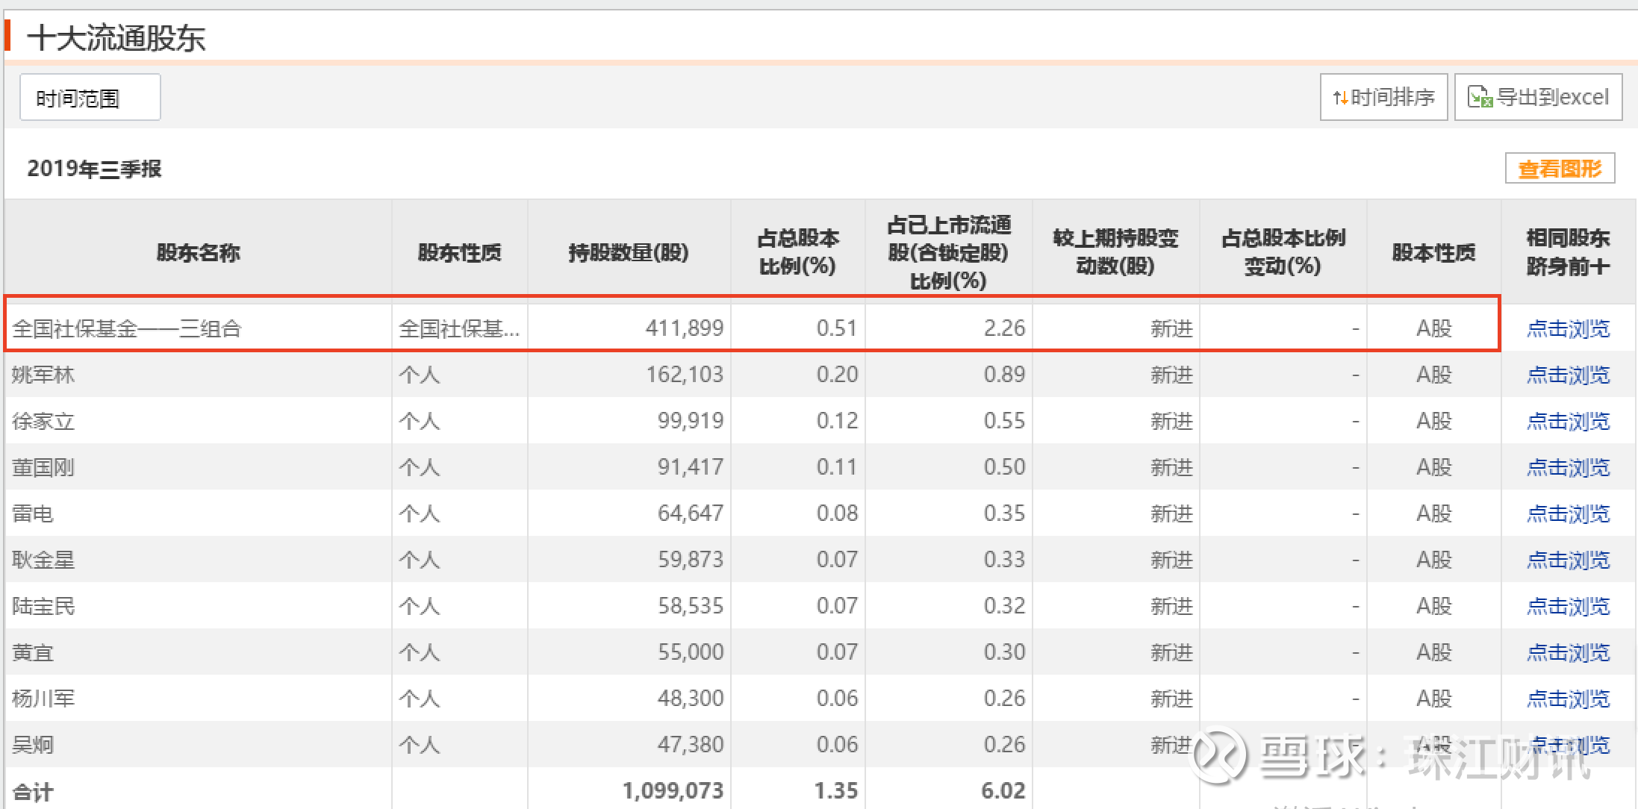Image resolution: width=1638 pixels, height=809 pixels.
Task: Click 点击浏览 link in 徐家立 row
Action: coord(1568,421)
